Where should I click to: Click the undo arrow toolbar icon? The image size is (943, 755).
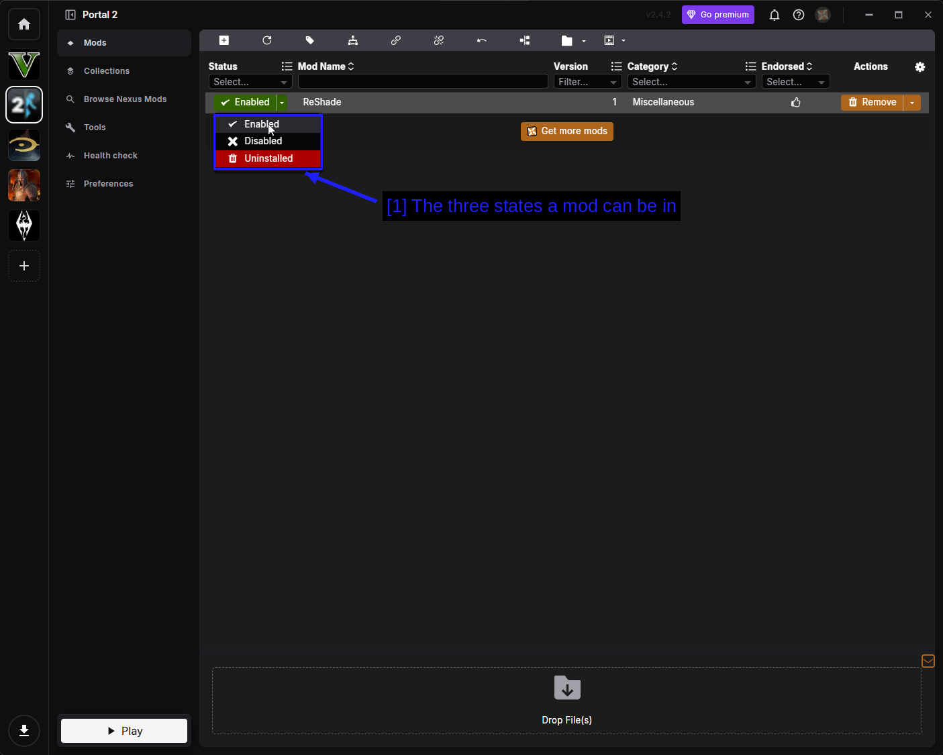coord(482,41)
